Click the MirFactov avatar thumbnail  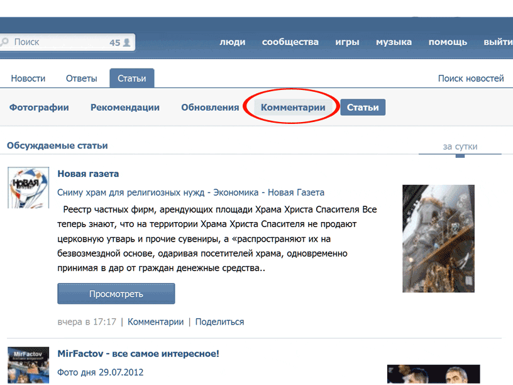[28, 365]
